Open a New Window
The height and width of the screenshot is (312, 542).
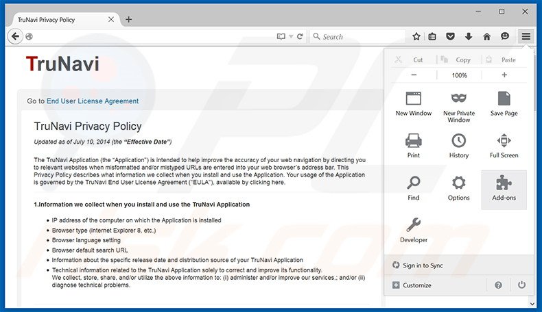(414, 104)
